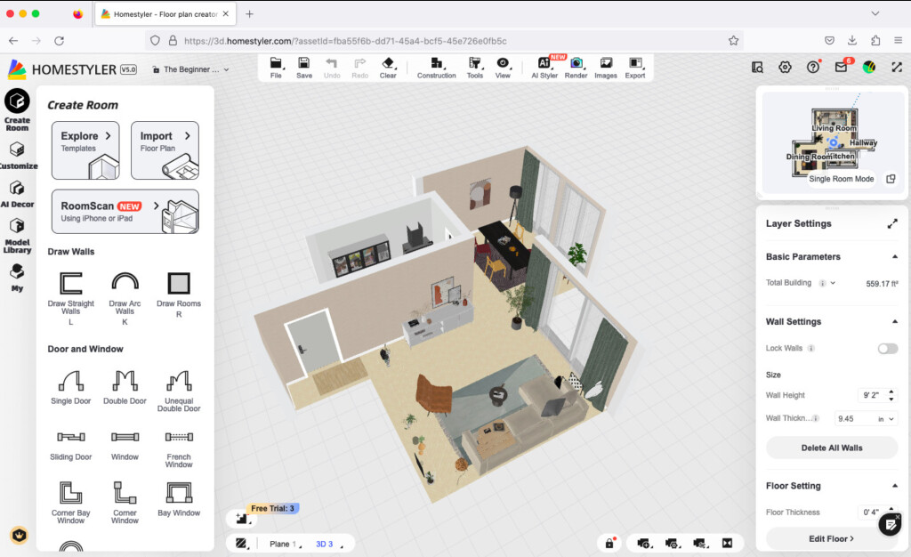Open the Model Library sidebar
Screen dimensions: 911x557
click(17, 236)
